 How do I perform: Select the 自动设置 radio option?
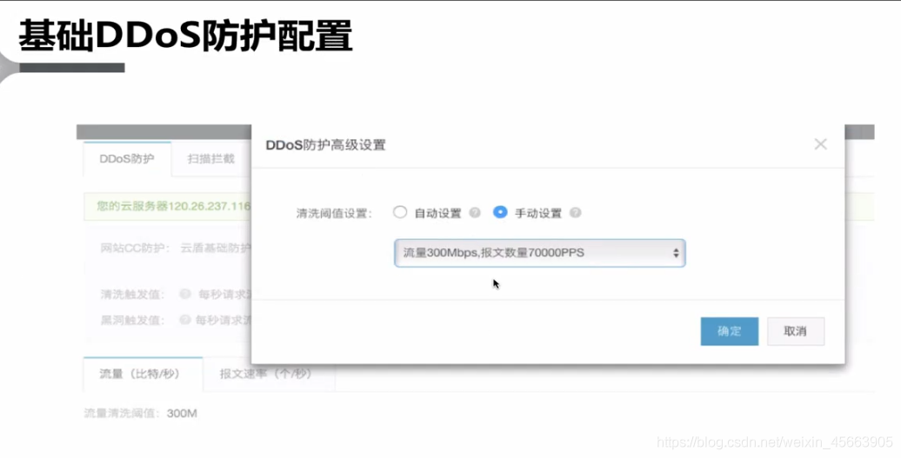[400, 212]
